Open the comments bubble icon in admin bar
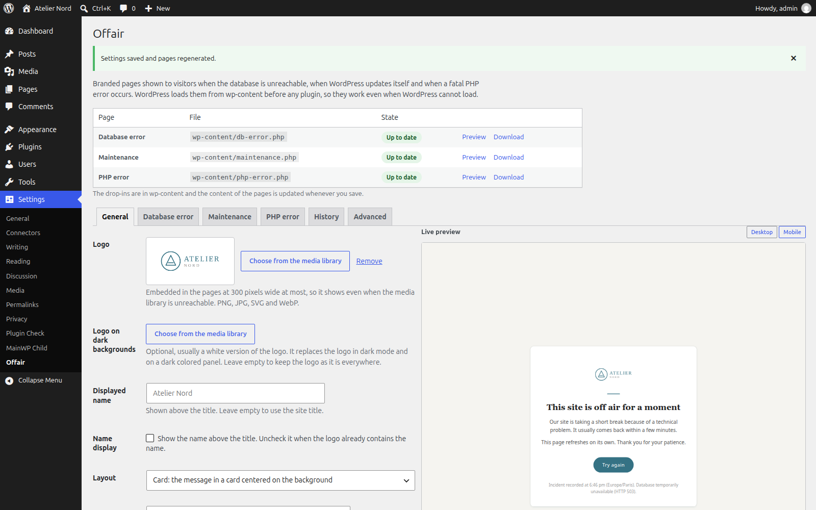 (x=123, y=8)
